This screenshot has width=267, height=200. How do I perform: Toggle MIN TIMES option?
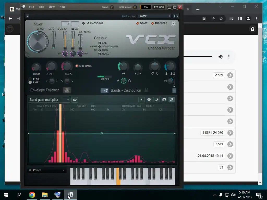pyautogui.click(x=77, y=66)
